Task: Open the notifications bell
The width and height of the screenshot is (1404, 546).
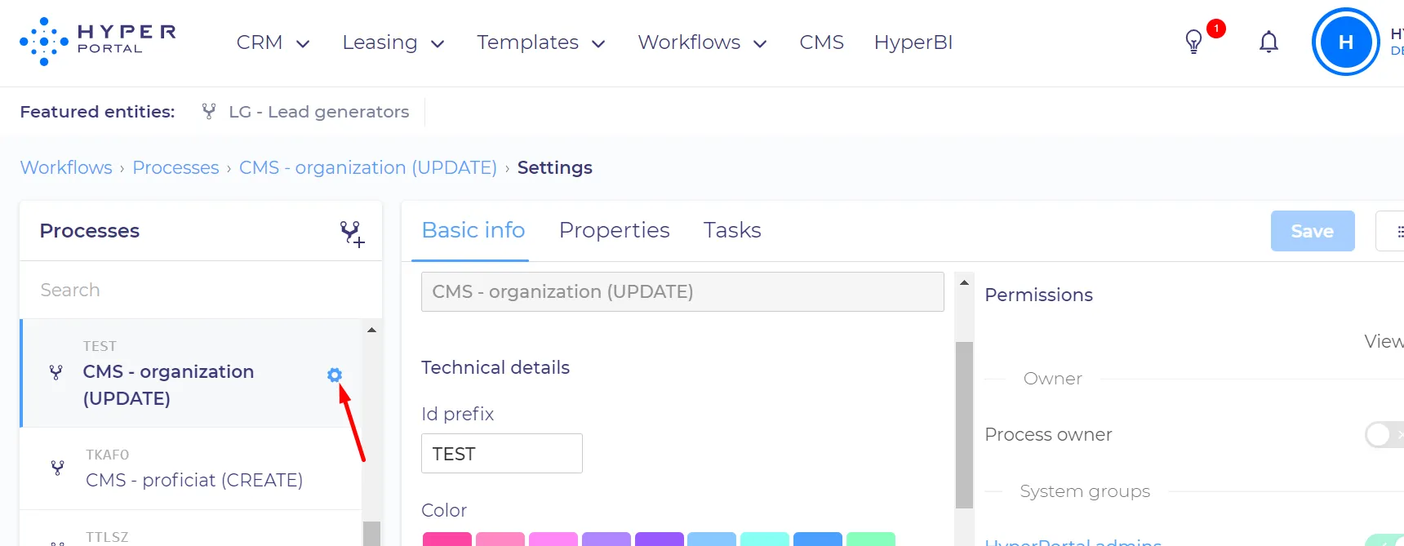Action: (x=1268, y=42)
